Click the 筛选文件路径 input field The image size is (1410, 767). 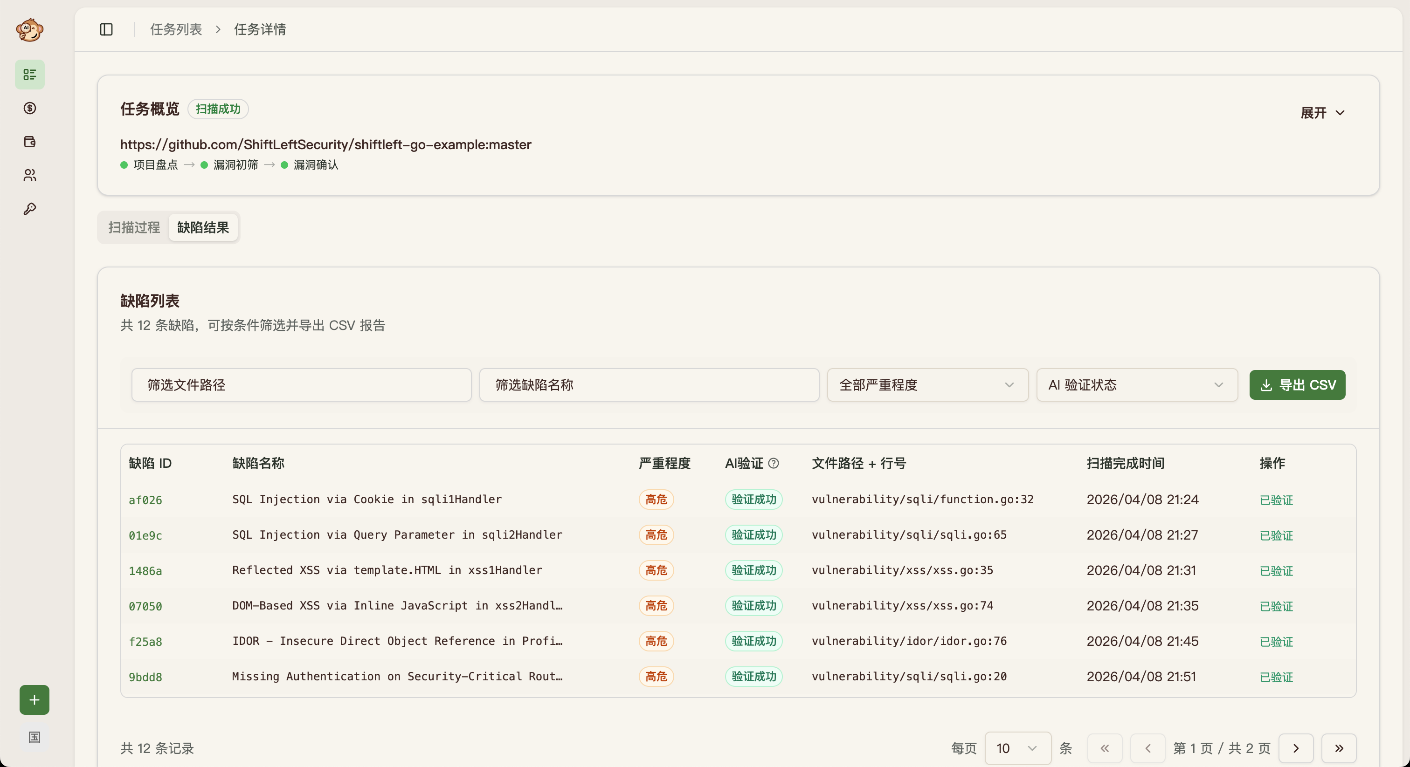click(301, 385)
